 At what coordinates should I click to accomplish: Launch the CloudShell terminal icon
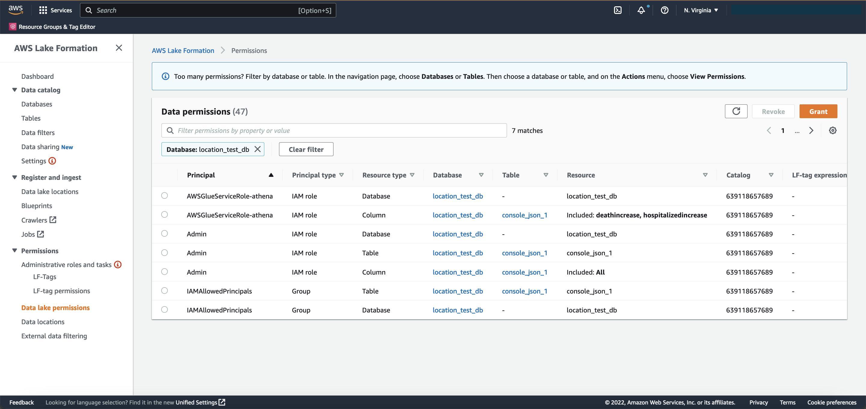[x=618, y=10]
